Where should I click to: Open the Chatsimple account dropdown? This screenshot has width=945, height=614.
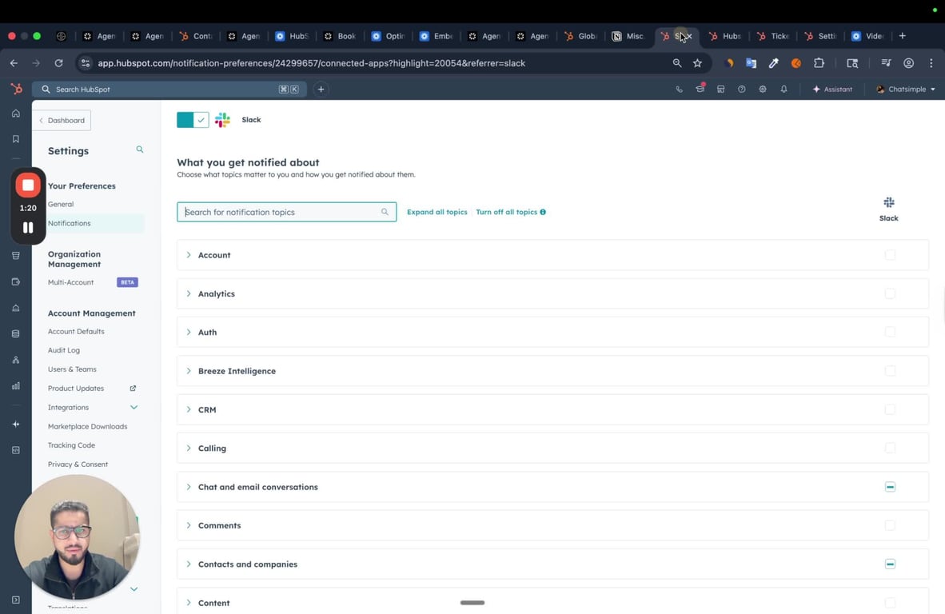point(906,90)
